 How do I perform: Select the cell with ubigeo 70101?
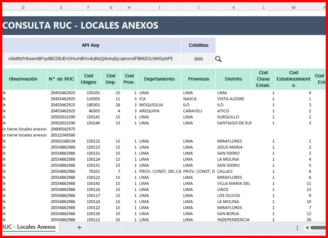tap(88, 171)
